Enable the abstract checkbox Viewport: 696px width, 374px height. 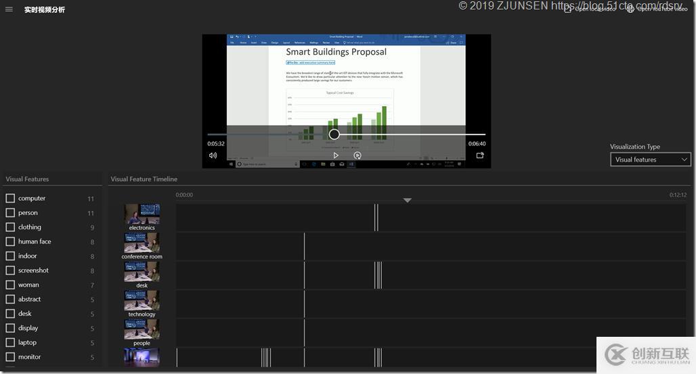tap(10, 299)
